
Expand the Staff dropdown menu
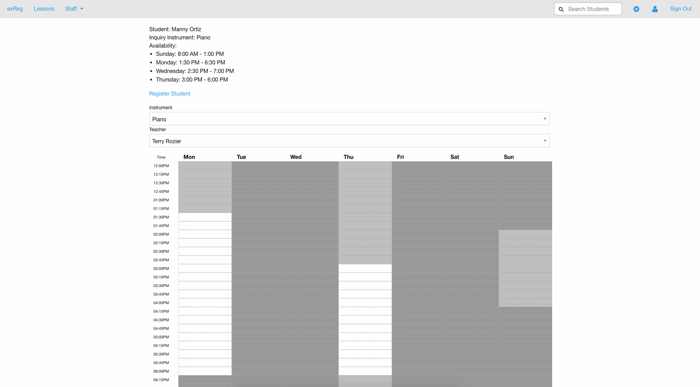coord(74,9)
